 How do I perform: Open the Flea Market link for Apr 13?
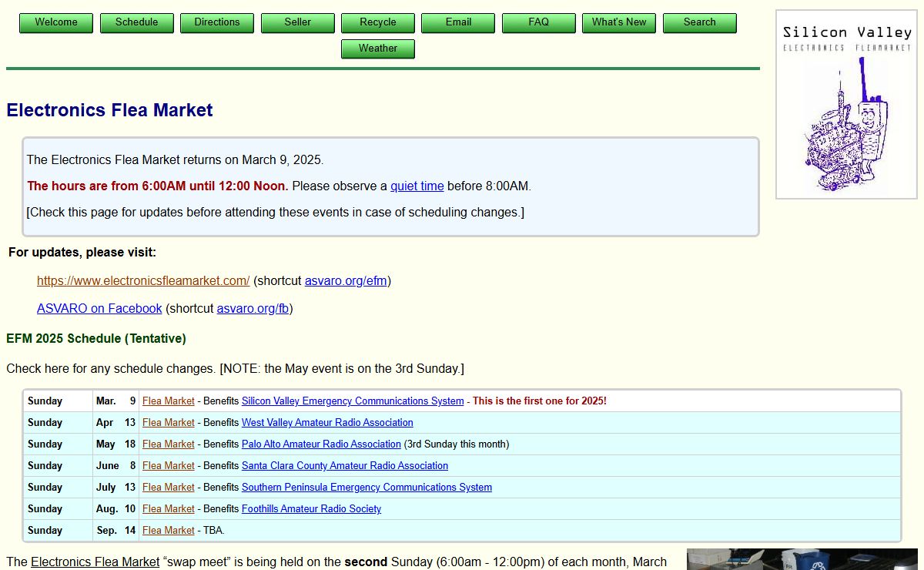coord(169,423)
